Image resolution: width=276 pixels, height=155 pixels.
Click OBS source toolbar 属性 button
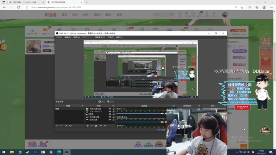point(101,102)
